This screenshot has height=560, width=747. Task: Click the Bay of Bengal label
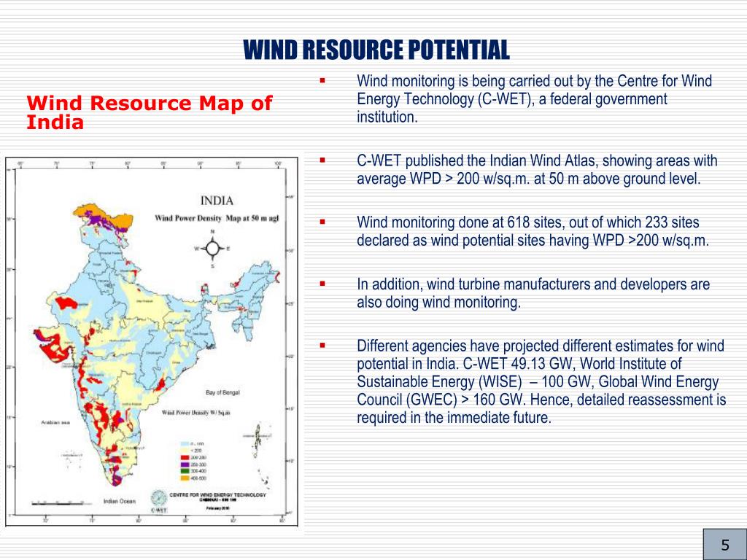(222, 393)
